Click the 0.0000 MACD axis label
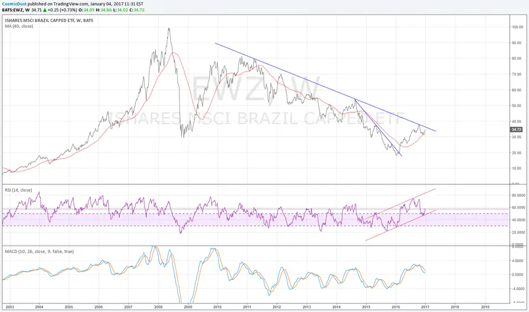 click(518, 275)
